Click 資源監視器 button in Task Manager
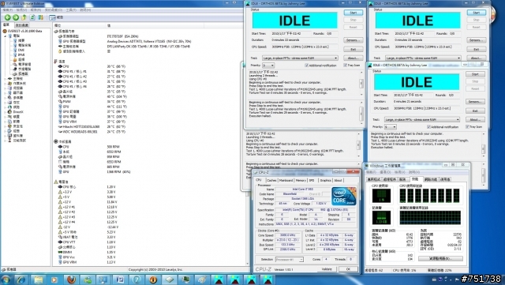 pyautogui.click(x=440, y=259)
